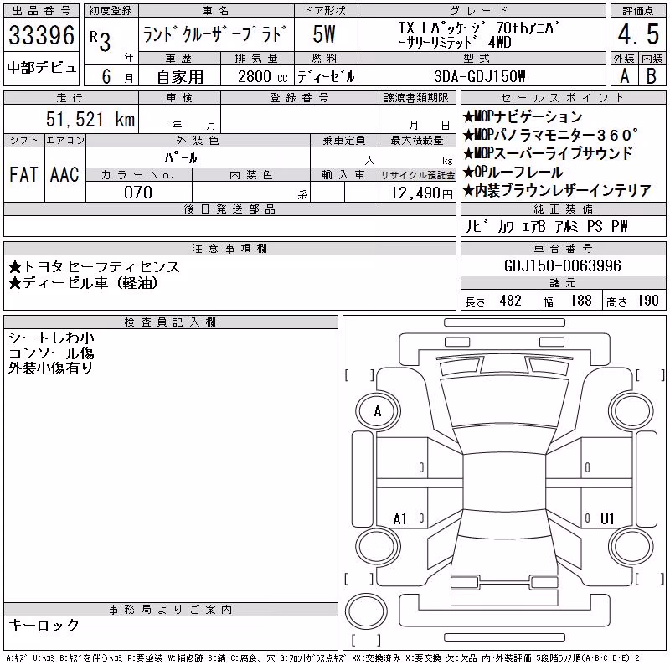Screen dimensions: 670x670
Task: Select the door type 5W
Action: click(324, 34)
